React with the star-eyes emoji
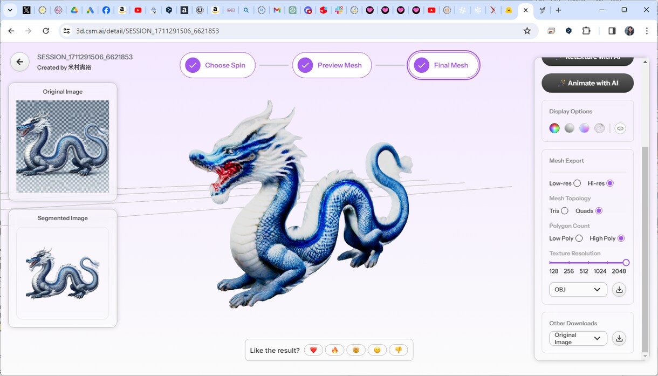658x376 pixels. point(356,350)
